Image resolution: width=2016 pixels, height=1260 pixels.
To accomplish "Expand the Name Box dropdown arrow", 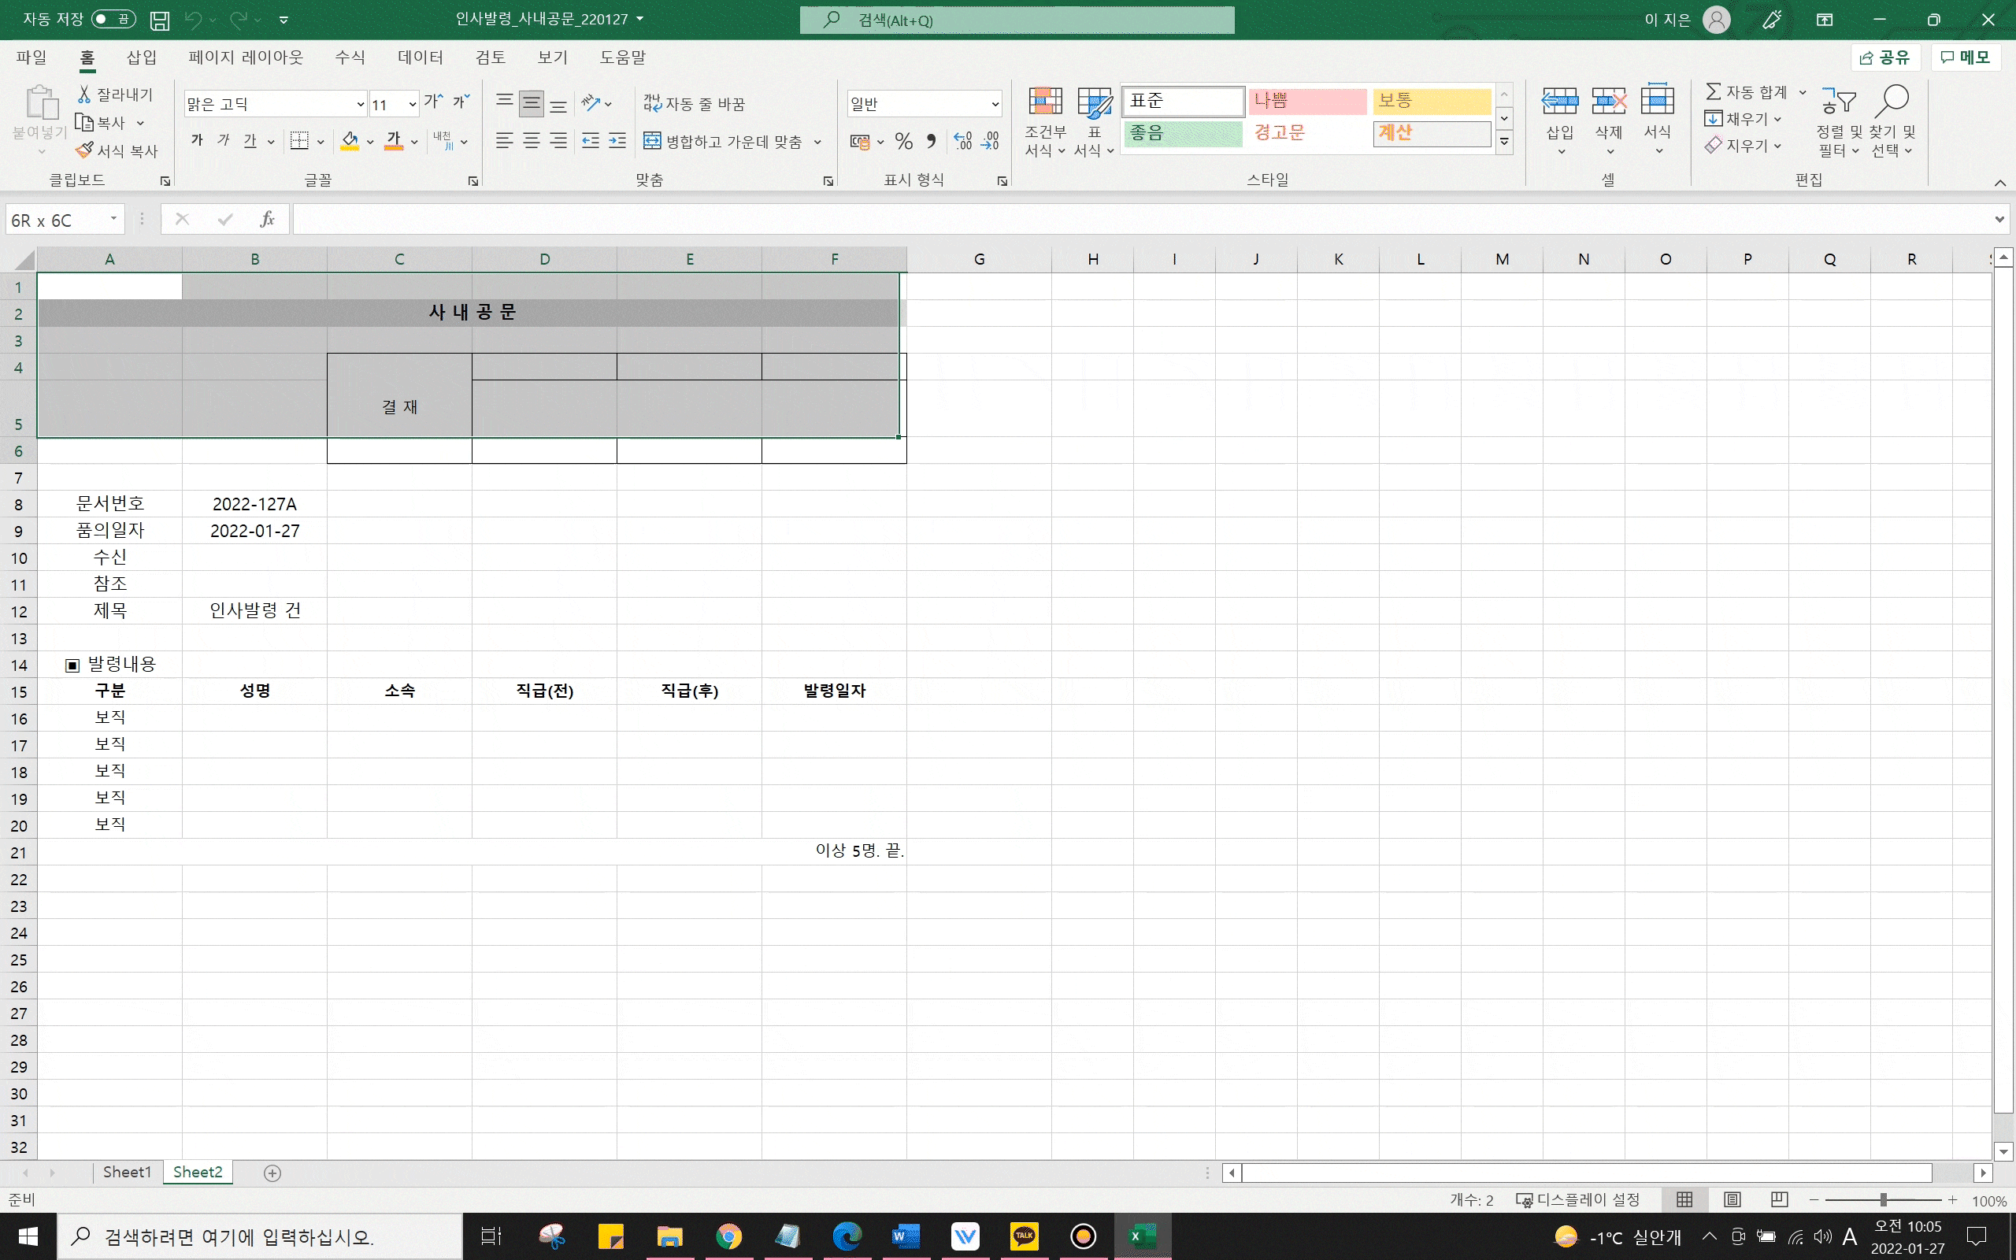I will coord(113,219).
